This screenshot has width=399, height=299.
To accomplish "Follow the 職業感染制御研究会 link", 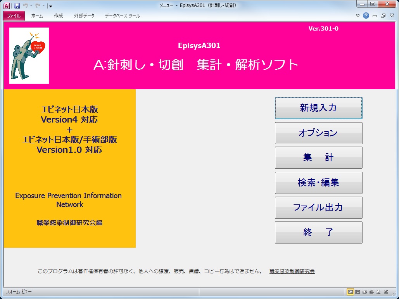I will (292, 271).
